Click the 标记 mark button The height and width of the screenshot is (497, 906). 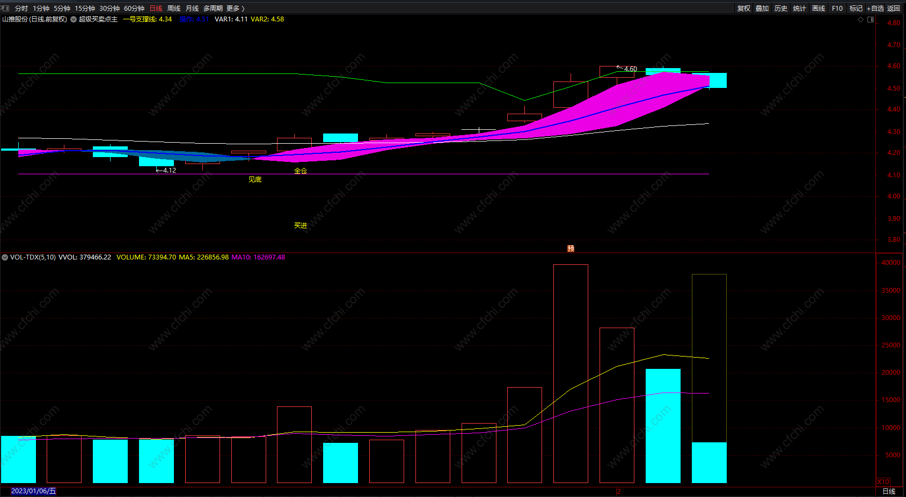[856, 8]
